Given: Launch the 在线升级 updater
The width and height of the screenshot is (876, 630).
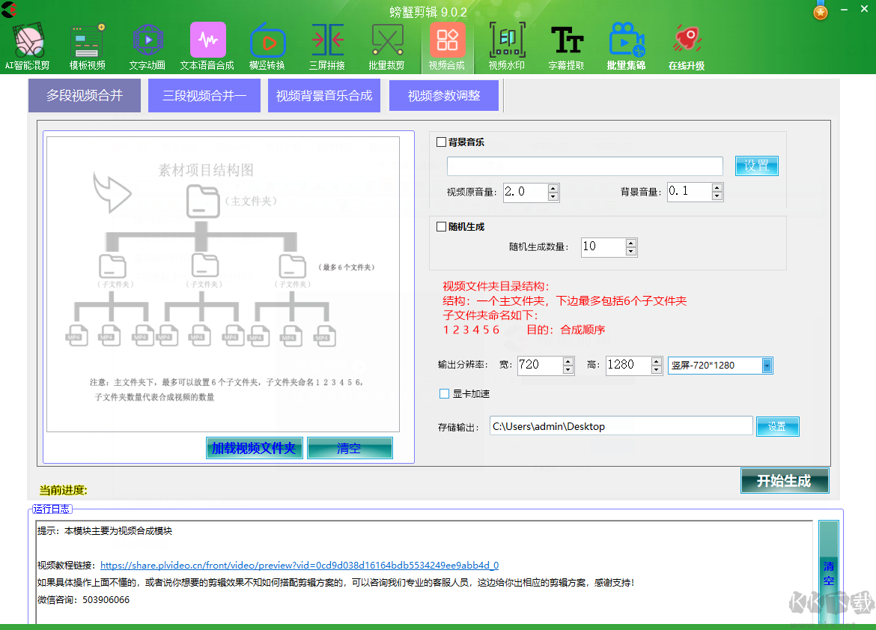Looking at the screenshot, I should [x=686, y=41].
